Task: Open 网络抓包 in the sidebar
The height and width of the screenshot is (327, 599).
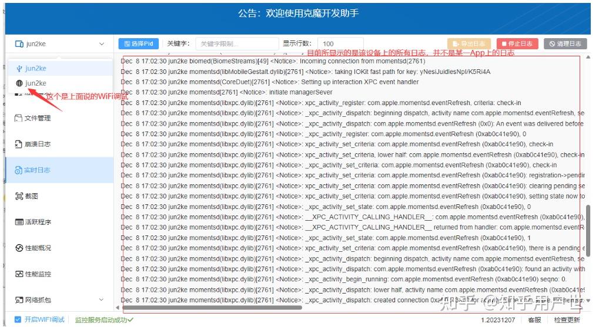Action: 59,300
